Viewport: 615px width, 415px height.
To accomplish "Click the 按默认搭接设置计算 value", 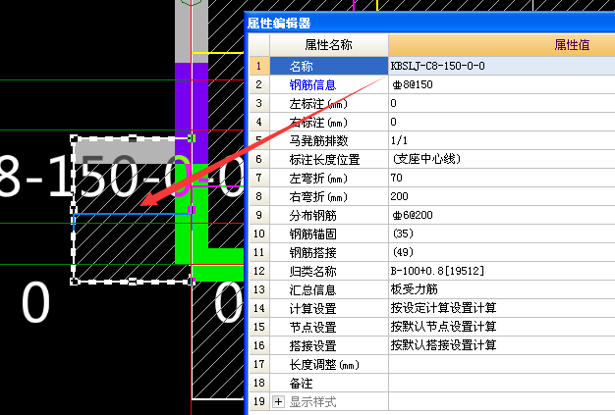I will click(x=502, y=345).
